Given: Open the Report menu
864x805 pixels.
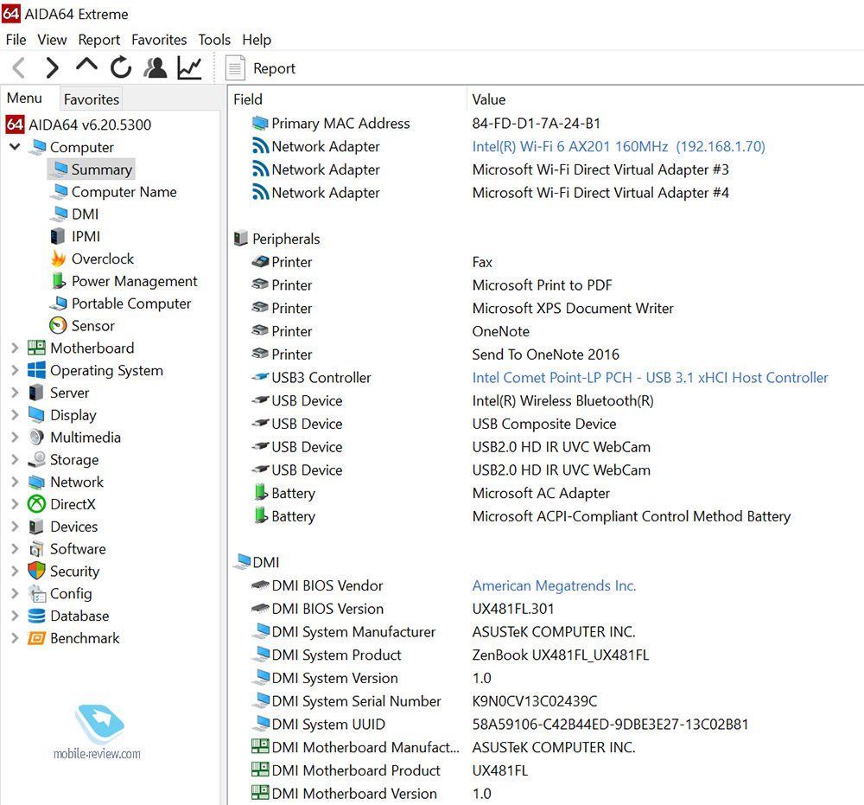Looking at the screenshot, I should tap(99, 40).
